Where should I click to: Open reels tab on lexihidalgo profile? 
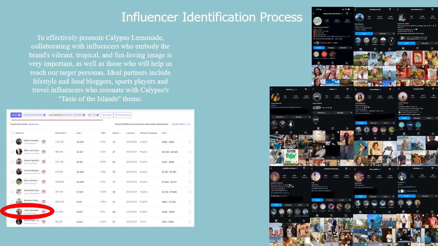click(375, 138)
